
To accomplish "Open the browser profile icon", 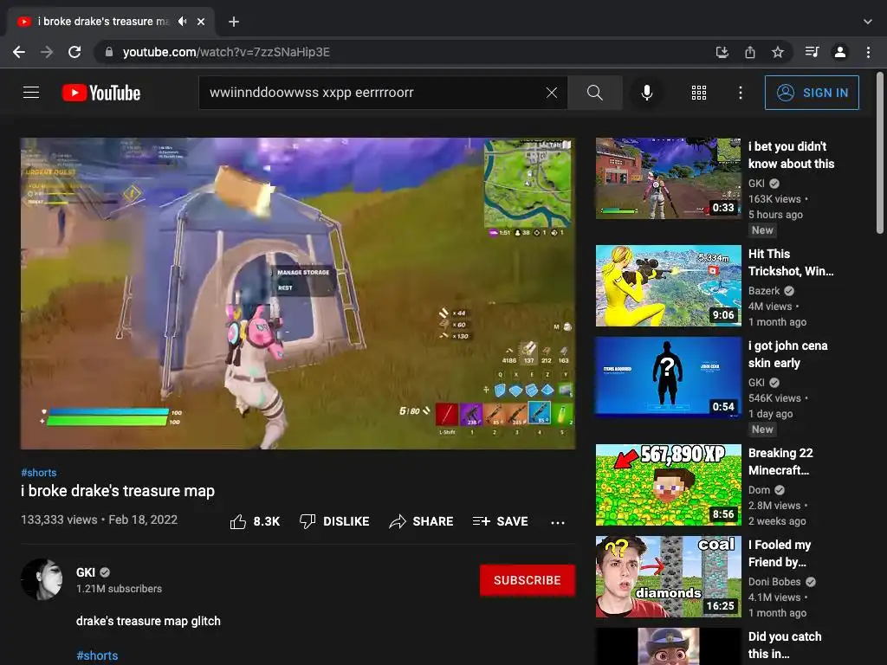I will (840, 52).
